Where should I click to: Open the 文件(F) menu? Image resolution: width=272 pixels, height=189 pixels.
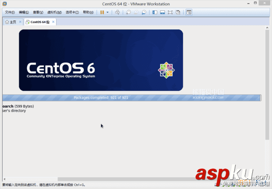coord(10,12)
